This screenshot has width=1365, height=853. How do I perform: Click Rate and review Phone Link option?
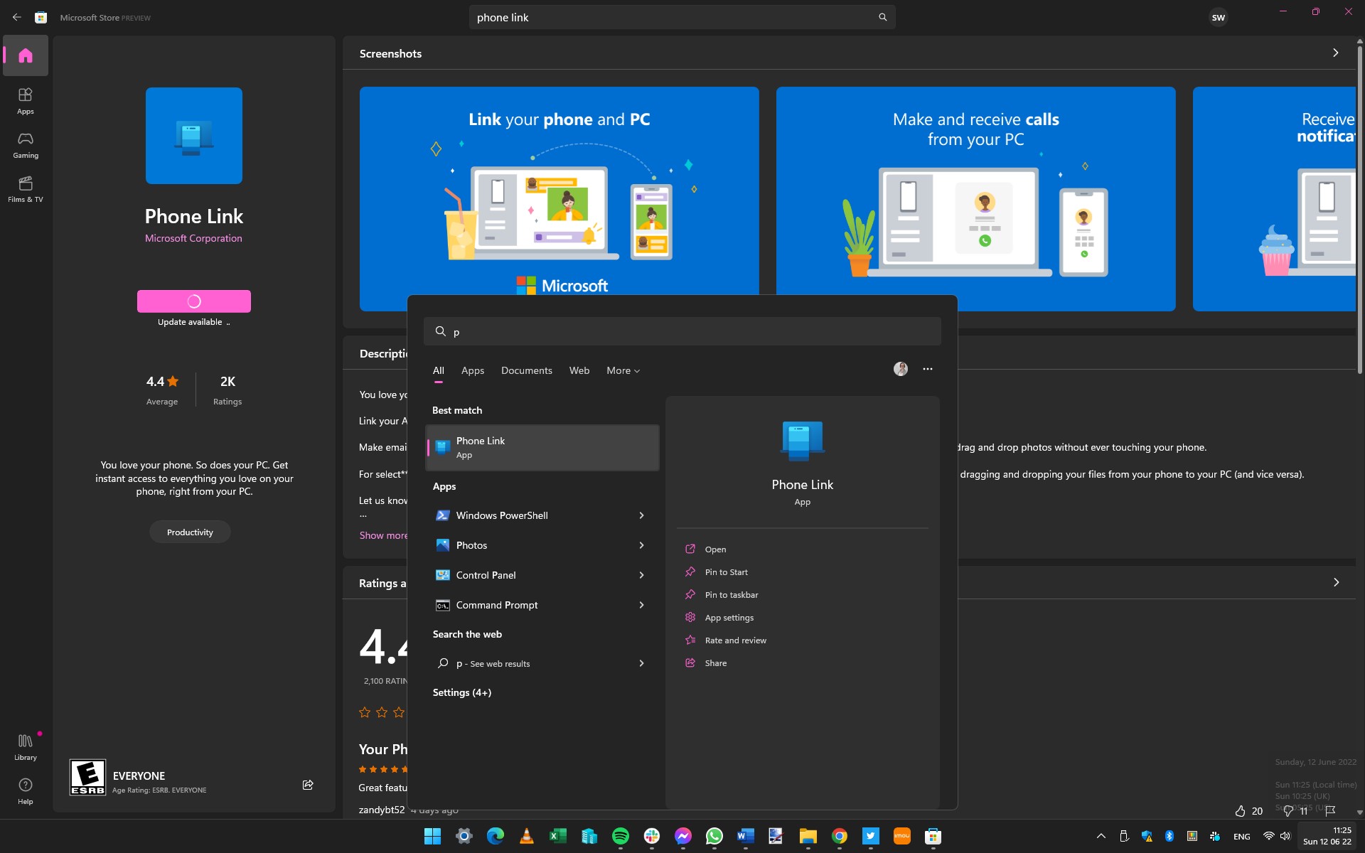(735, 640)
